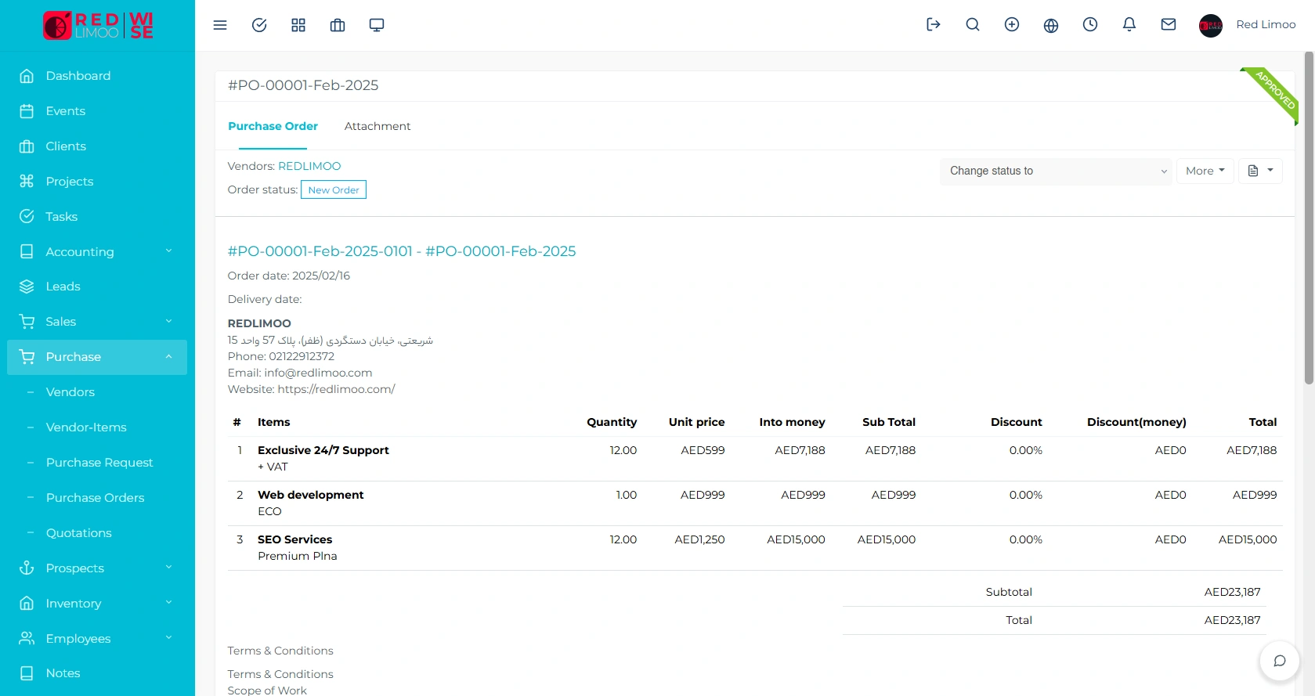Image resolution: width=1315 pixels, height=696 pixels.
Task: Click the Red Limoo profile avatar
Action: [x=1211, y=26]
